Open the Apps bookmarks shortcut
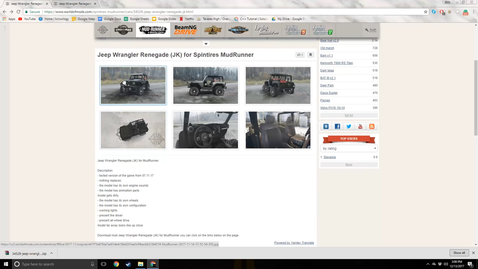The width and height of the screenshot is (478, 269). point(9,19)
